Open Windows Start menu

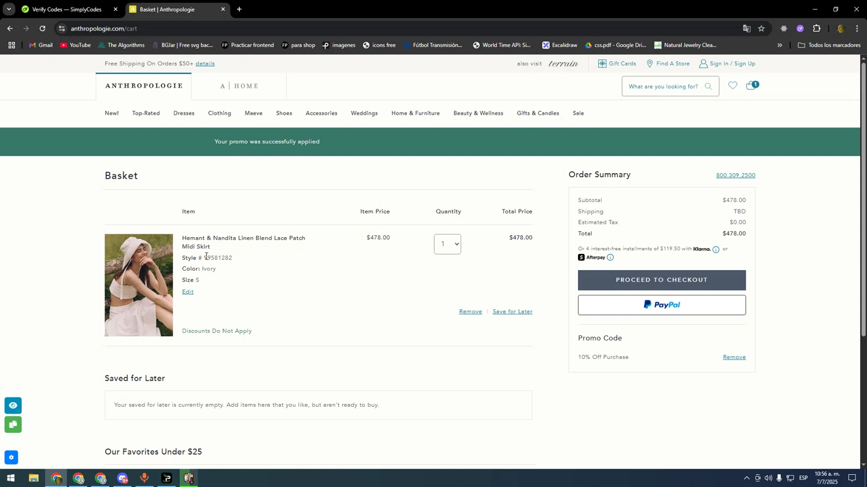tap(10, 478)
